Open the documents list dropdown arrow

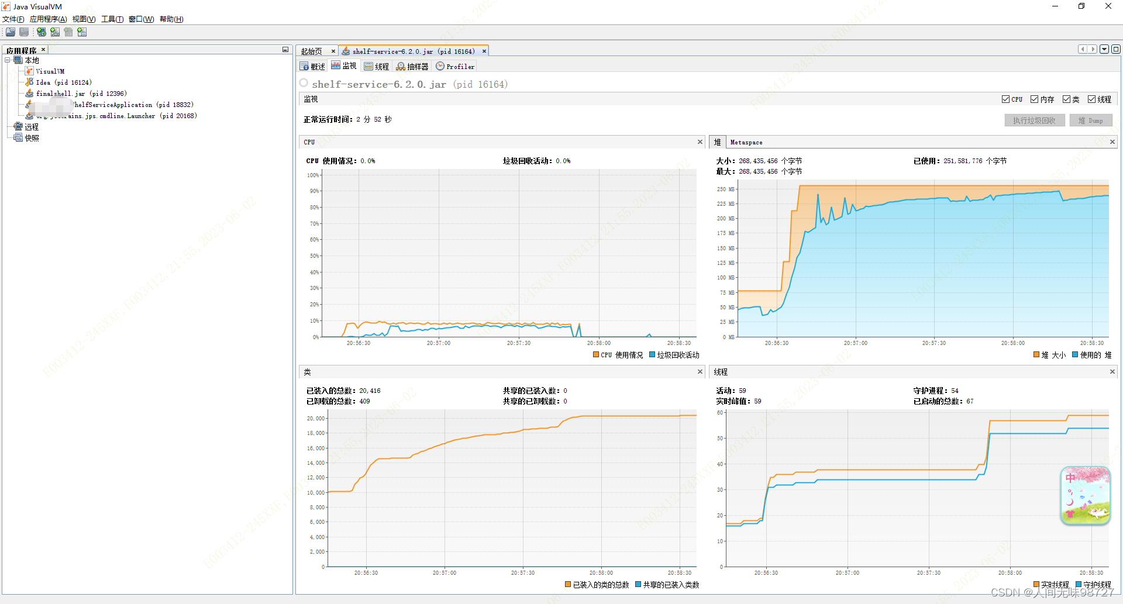[x=1104, y=49]
